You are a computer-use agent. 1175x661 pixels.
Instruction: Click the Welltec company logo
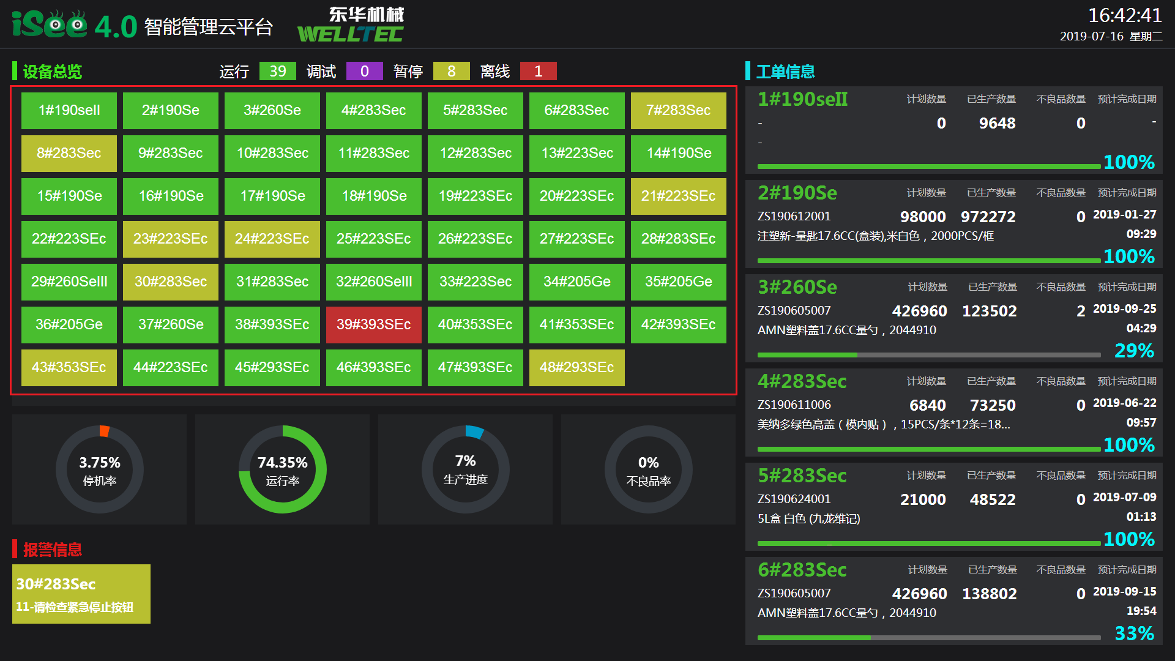[x=351, y=25]
